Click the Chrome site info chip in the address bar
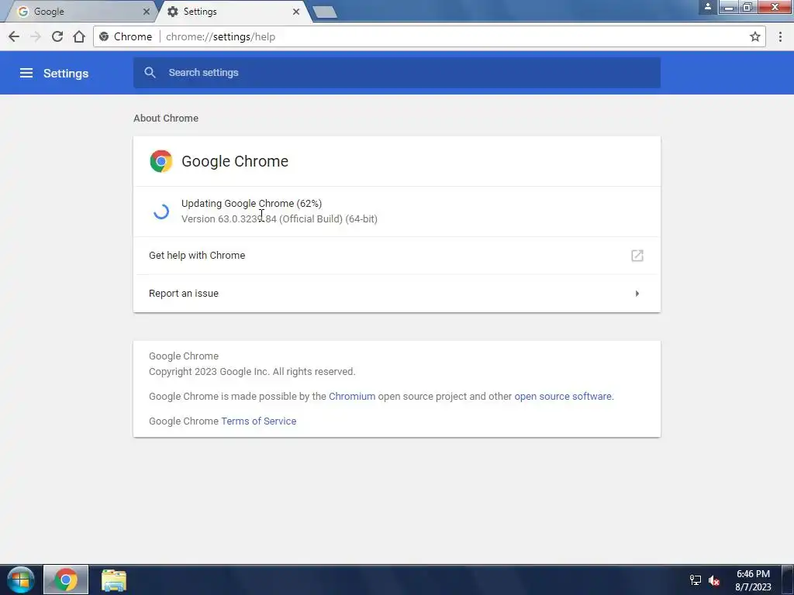Image resolution: width=794 pixels, height=595 pixels. [x=126, y=36]
